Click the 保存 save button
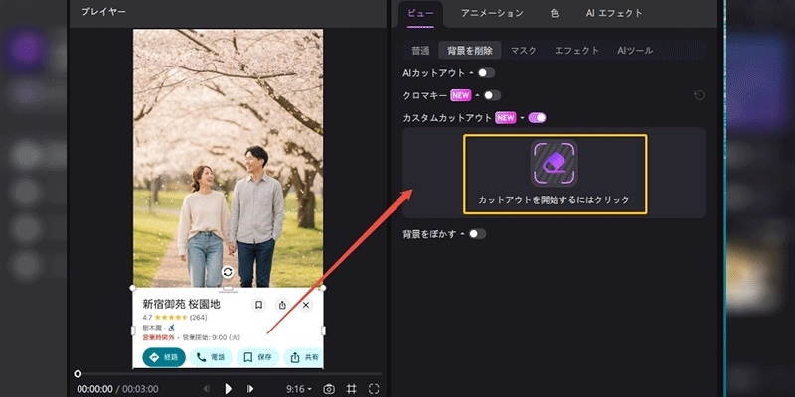Viewport: 795px width, 397px height. [x=257, y=357]
